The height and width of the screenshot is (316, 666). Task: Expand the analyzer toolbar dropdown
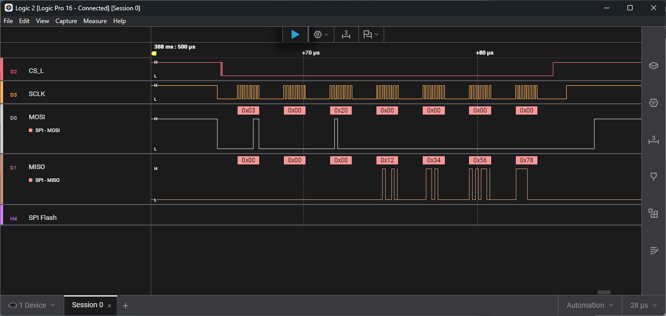[321, 34]
